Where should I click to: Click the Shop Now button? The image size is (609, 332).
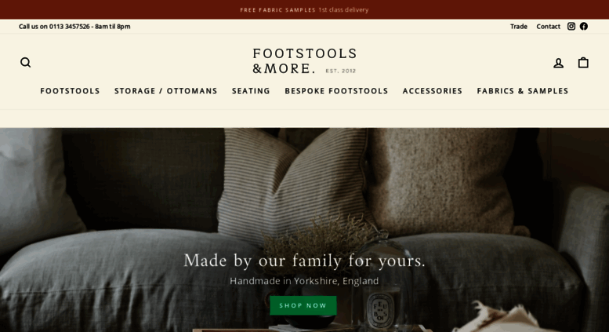point(303,305)
